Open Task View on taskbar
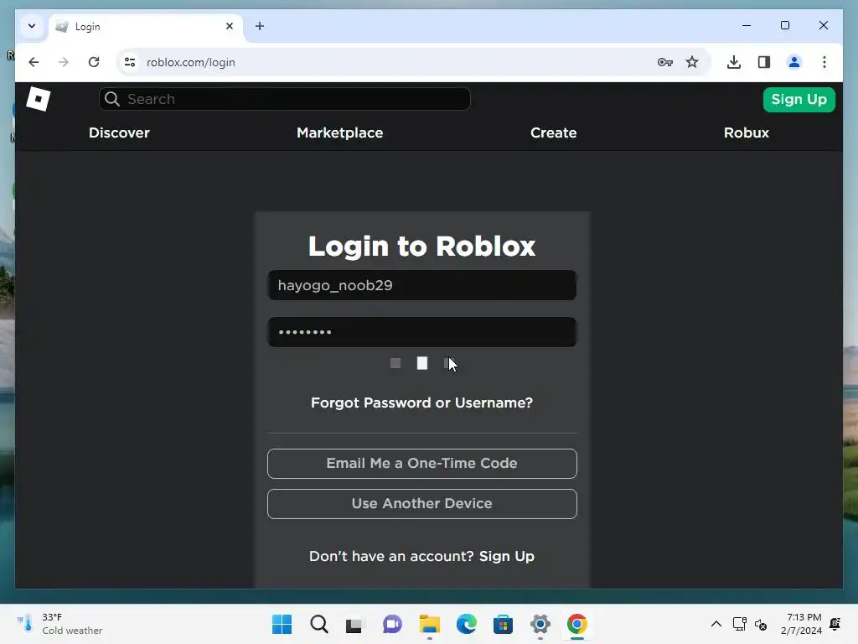This screenshot has width=858, height=644. click(x=354, y=624)
